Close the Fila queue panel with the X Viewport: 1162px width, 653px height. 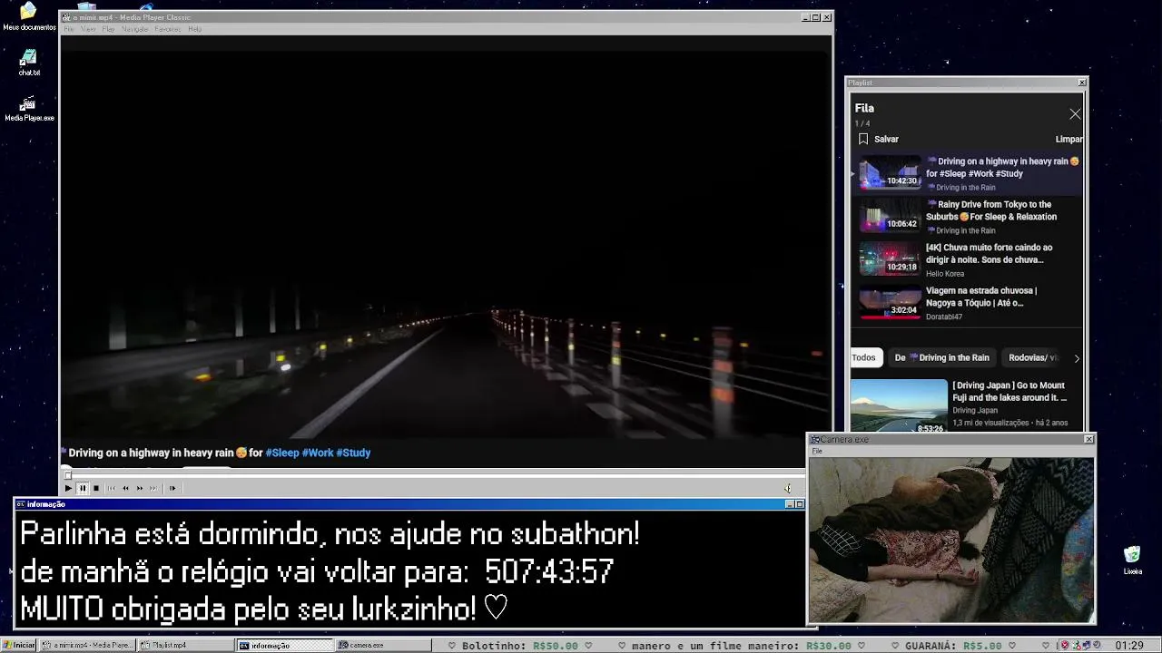tap(1075, 114)
